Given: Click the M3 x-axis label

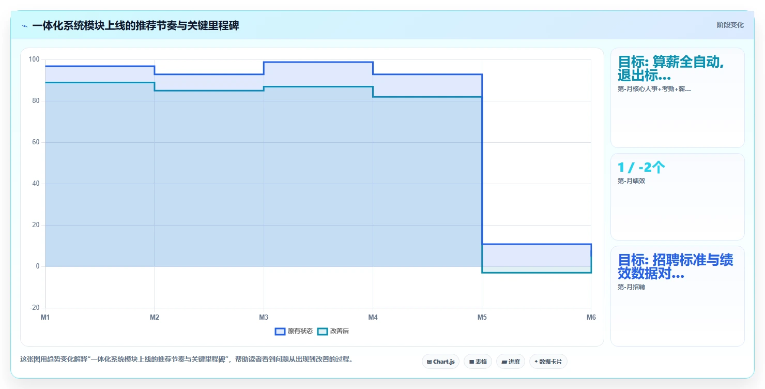Looking at the screenshot, I should click(x=264, y=318).
